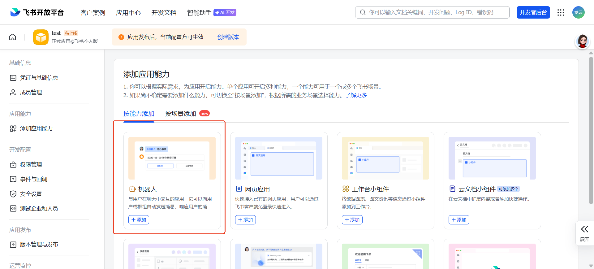594x269 pixels.
Task: Click the 开发者后台 button
Action: coord(533,12)
